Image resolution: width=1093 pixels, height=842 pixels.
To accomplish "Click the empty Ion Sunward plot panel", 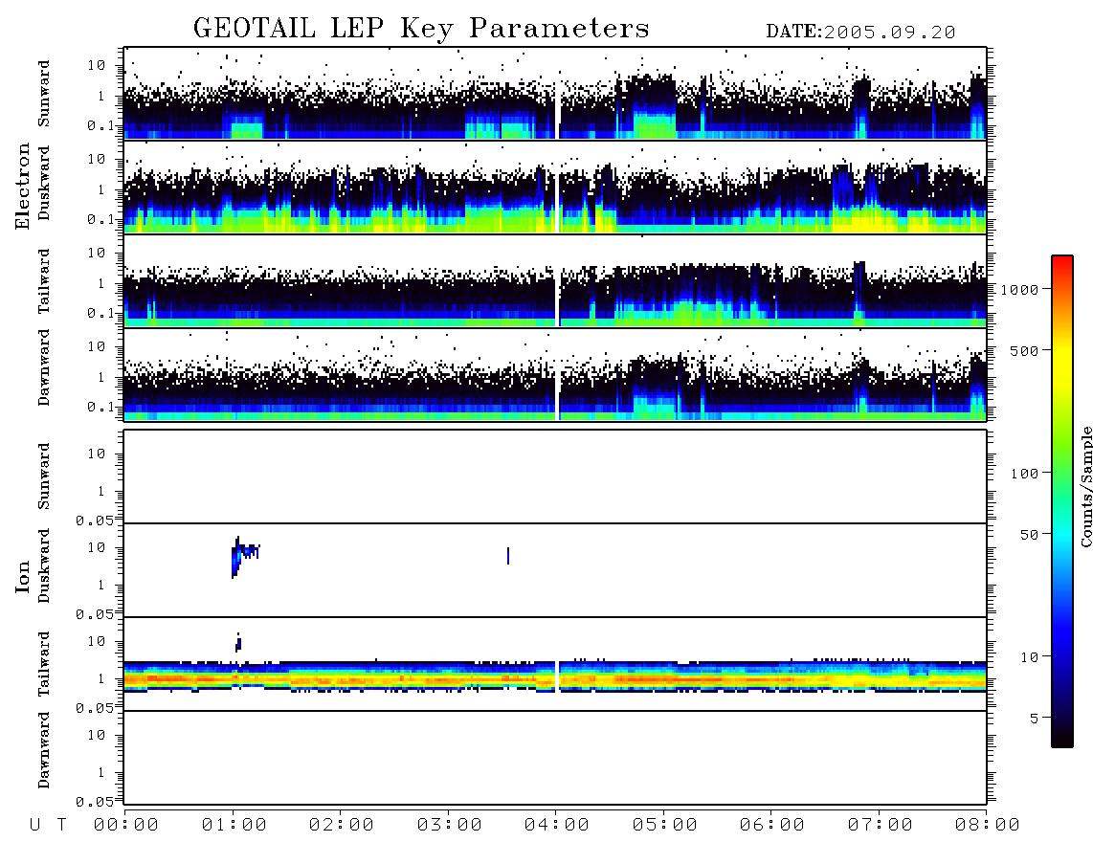I will pos(555,476).
